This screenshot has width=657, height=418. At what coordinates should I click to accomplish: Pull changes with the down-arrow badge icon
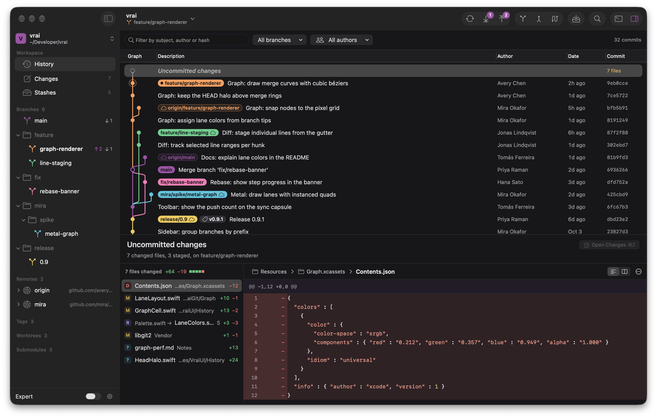click(x=486, y=19)
